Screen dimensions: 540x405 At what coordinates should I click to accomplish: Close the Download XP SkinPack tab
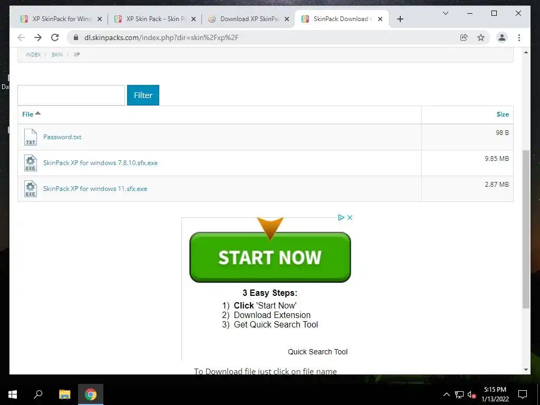(x=287, y=19)
